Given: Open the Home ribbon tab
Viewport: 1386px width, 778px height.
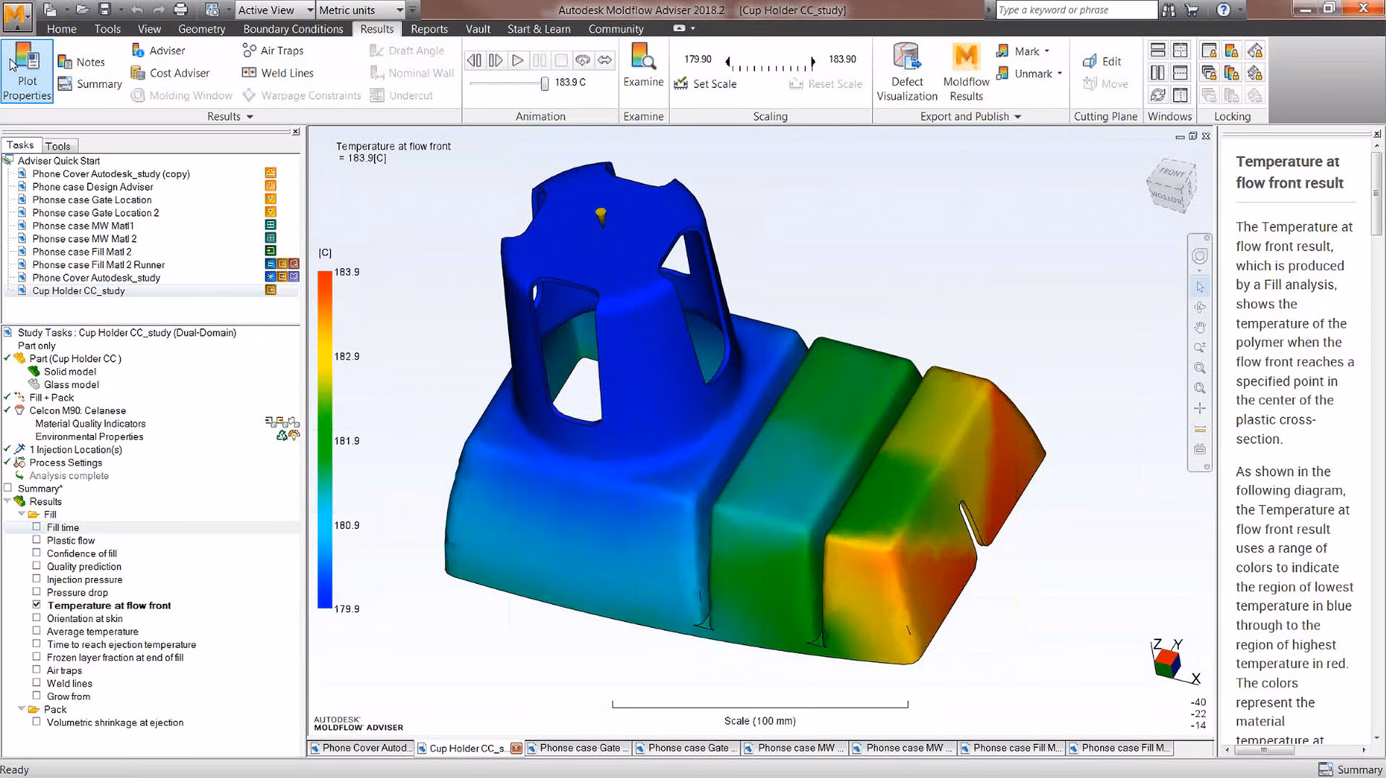Looking at the screenshot, I should click(61, 29).
